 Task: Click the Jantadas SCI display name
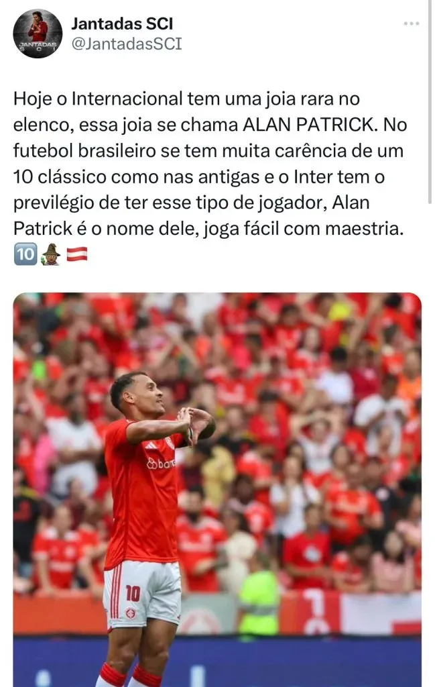[122, 23]
